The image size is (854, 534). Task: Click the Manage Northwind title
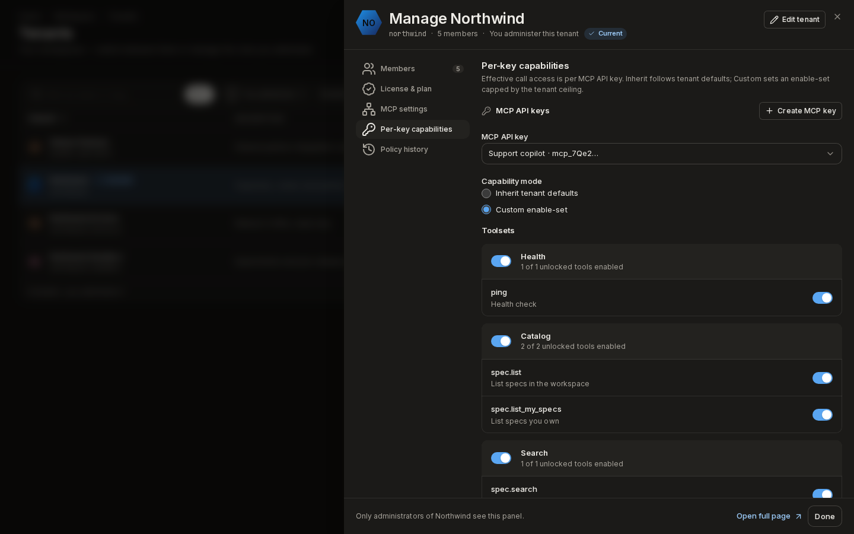457,18
